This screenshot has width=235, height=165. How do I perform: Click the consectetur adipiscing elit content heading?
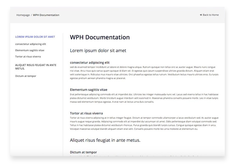tap(90, 63)
